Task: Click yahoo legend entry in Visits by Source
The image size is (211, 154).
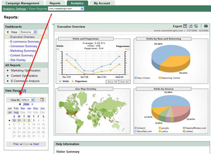Action: (163, 131)
